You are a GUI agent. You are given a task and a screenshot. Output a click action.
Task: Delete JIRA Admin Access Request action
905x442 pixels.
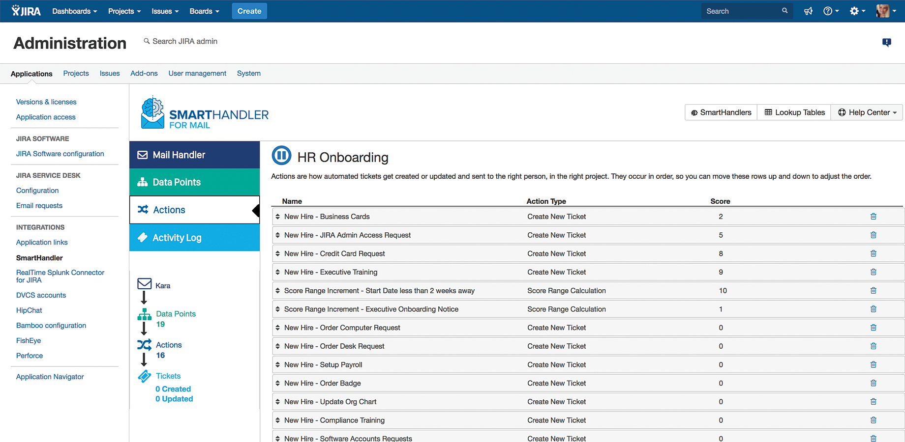pos(874,235)
